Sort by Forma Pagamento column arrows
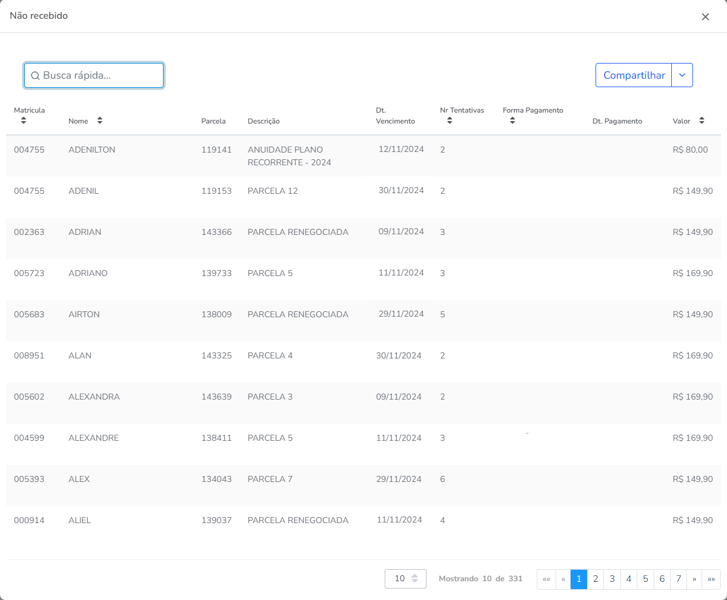727x600 pixels. 513,120
